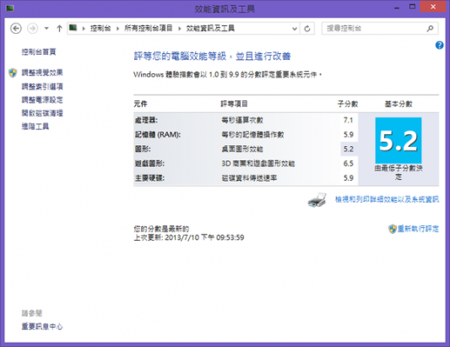Image resolution: width=450 pixels, height=347 pixels.
Task: Open 調整電源設定 in the sidebar
Action: click(42, 100)
